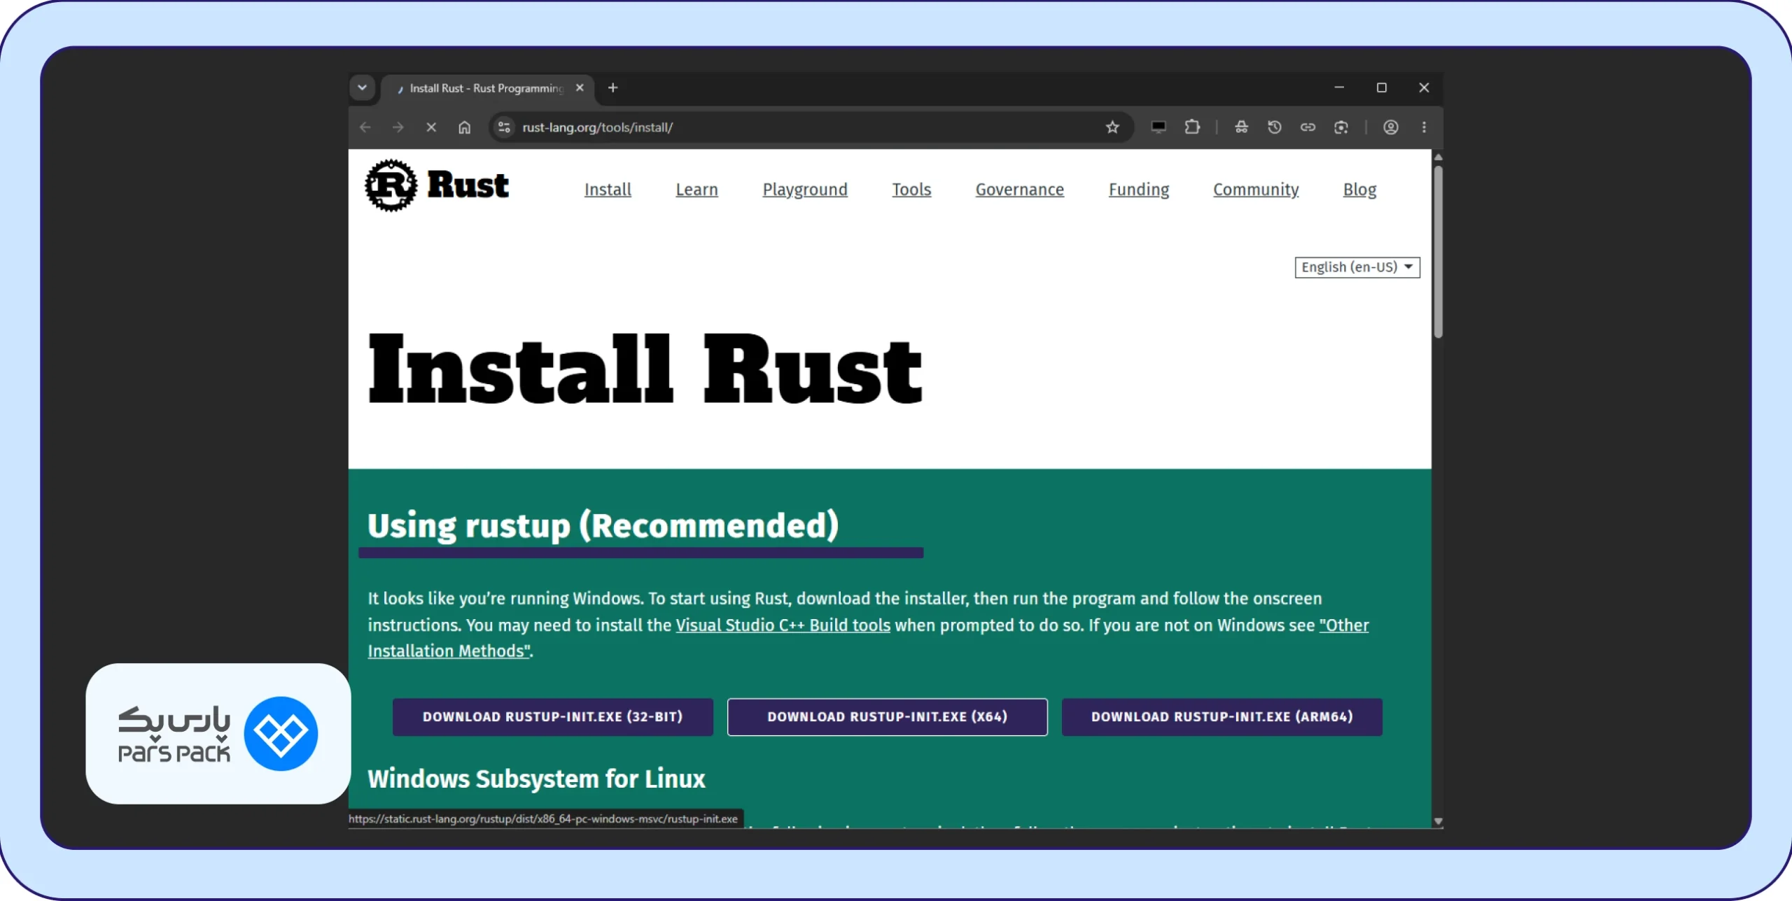The width and height of the screenshot is (1792, 901).
Task: Open the Community nav link
Action: [x=1256, y=190]
